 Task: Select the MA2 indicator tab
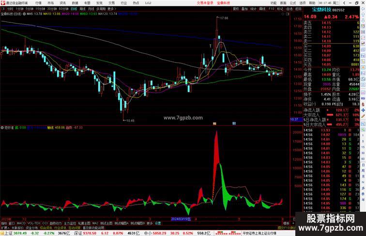click(95, 223)
